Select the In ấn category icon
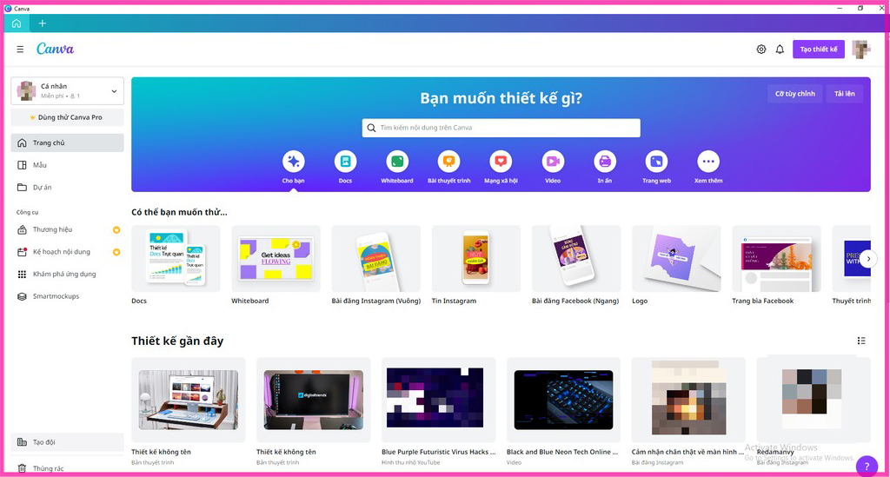890x477 pixels. 605,162
